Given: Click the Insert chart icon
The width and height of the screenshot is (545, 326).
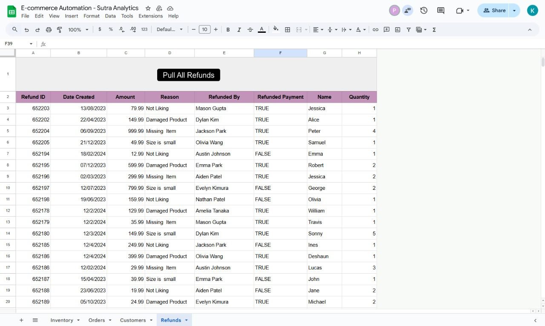Looking at the screenshot, I should [x=397, y=30].
